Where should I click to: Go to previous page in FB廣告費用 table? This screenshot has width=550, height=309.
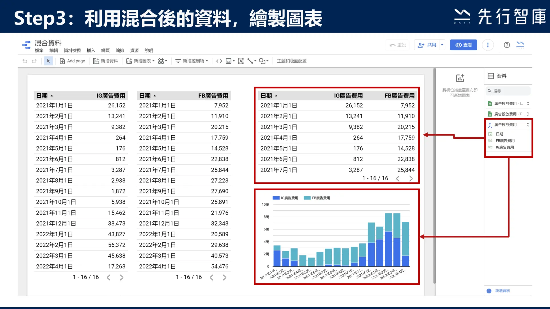coord(211,278)
